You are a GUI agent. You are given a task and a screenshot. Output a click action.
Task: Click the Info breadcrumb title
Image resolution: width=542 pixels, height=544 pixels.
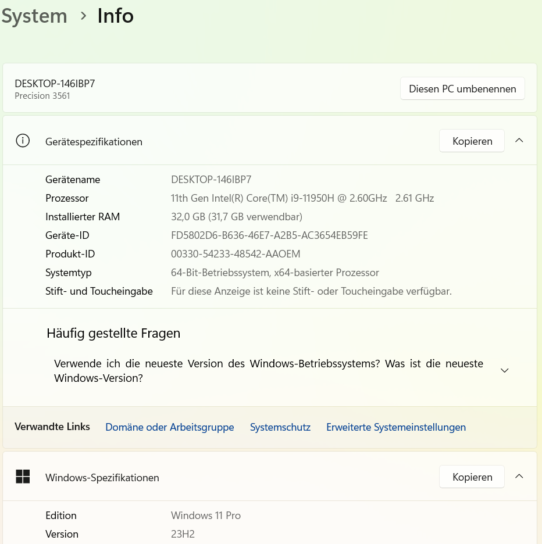tap(115, 16)
